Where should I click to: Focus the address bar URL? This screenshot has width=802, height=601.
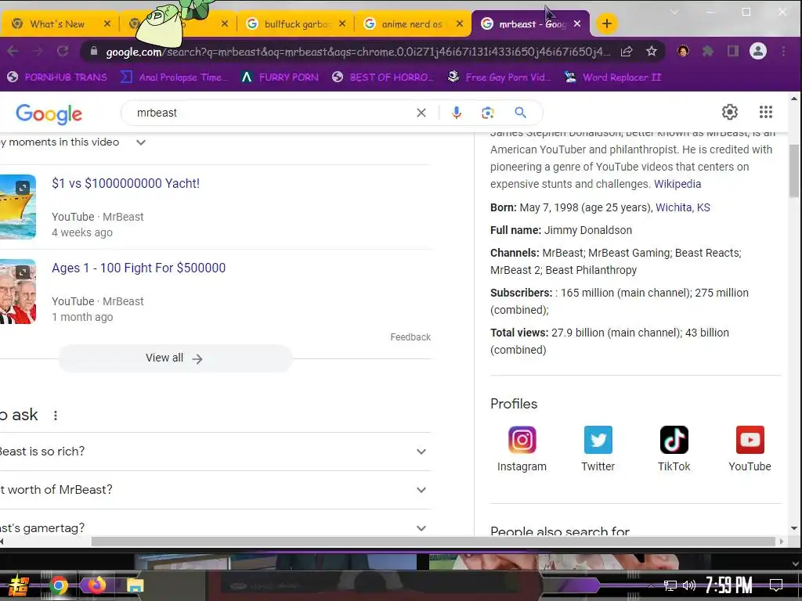pos(357,52)
